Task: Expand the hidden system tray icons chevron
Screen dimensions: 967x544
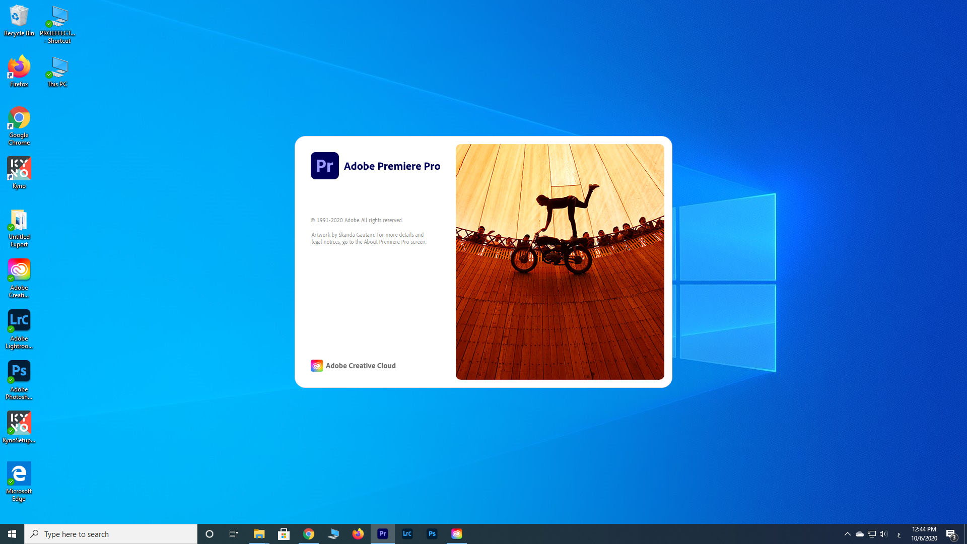Action: click(x=848, y=534)
